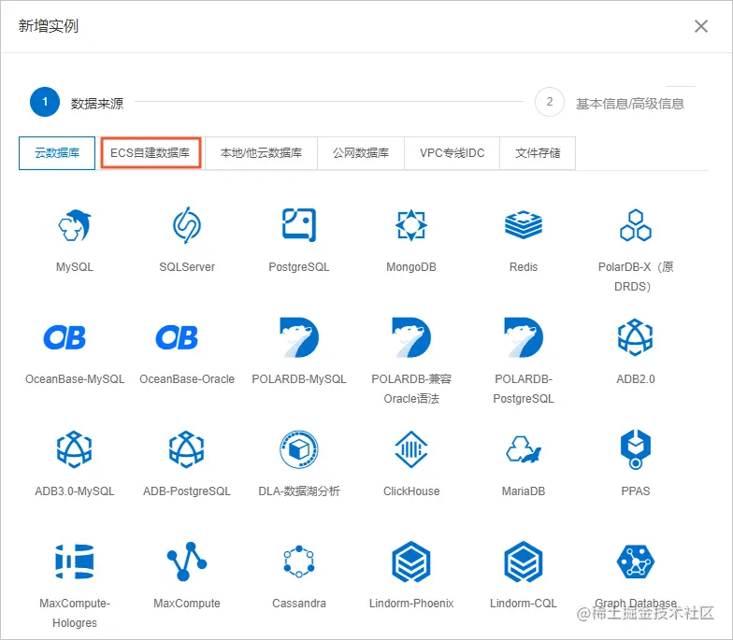Select the VPC专线IDC tab
Viewport: 733px width, 640px height.
[453, 153]
